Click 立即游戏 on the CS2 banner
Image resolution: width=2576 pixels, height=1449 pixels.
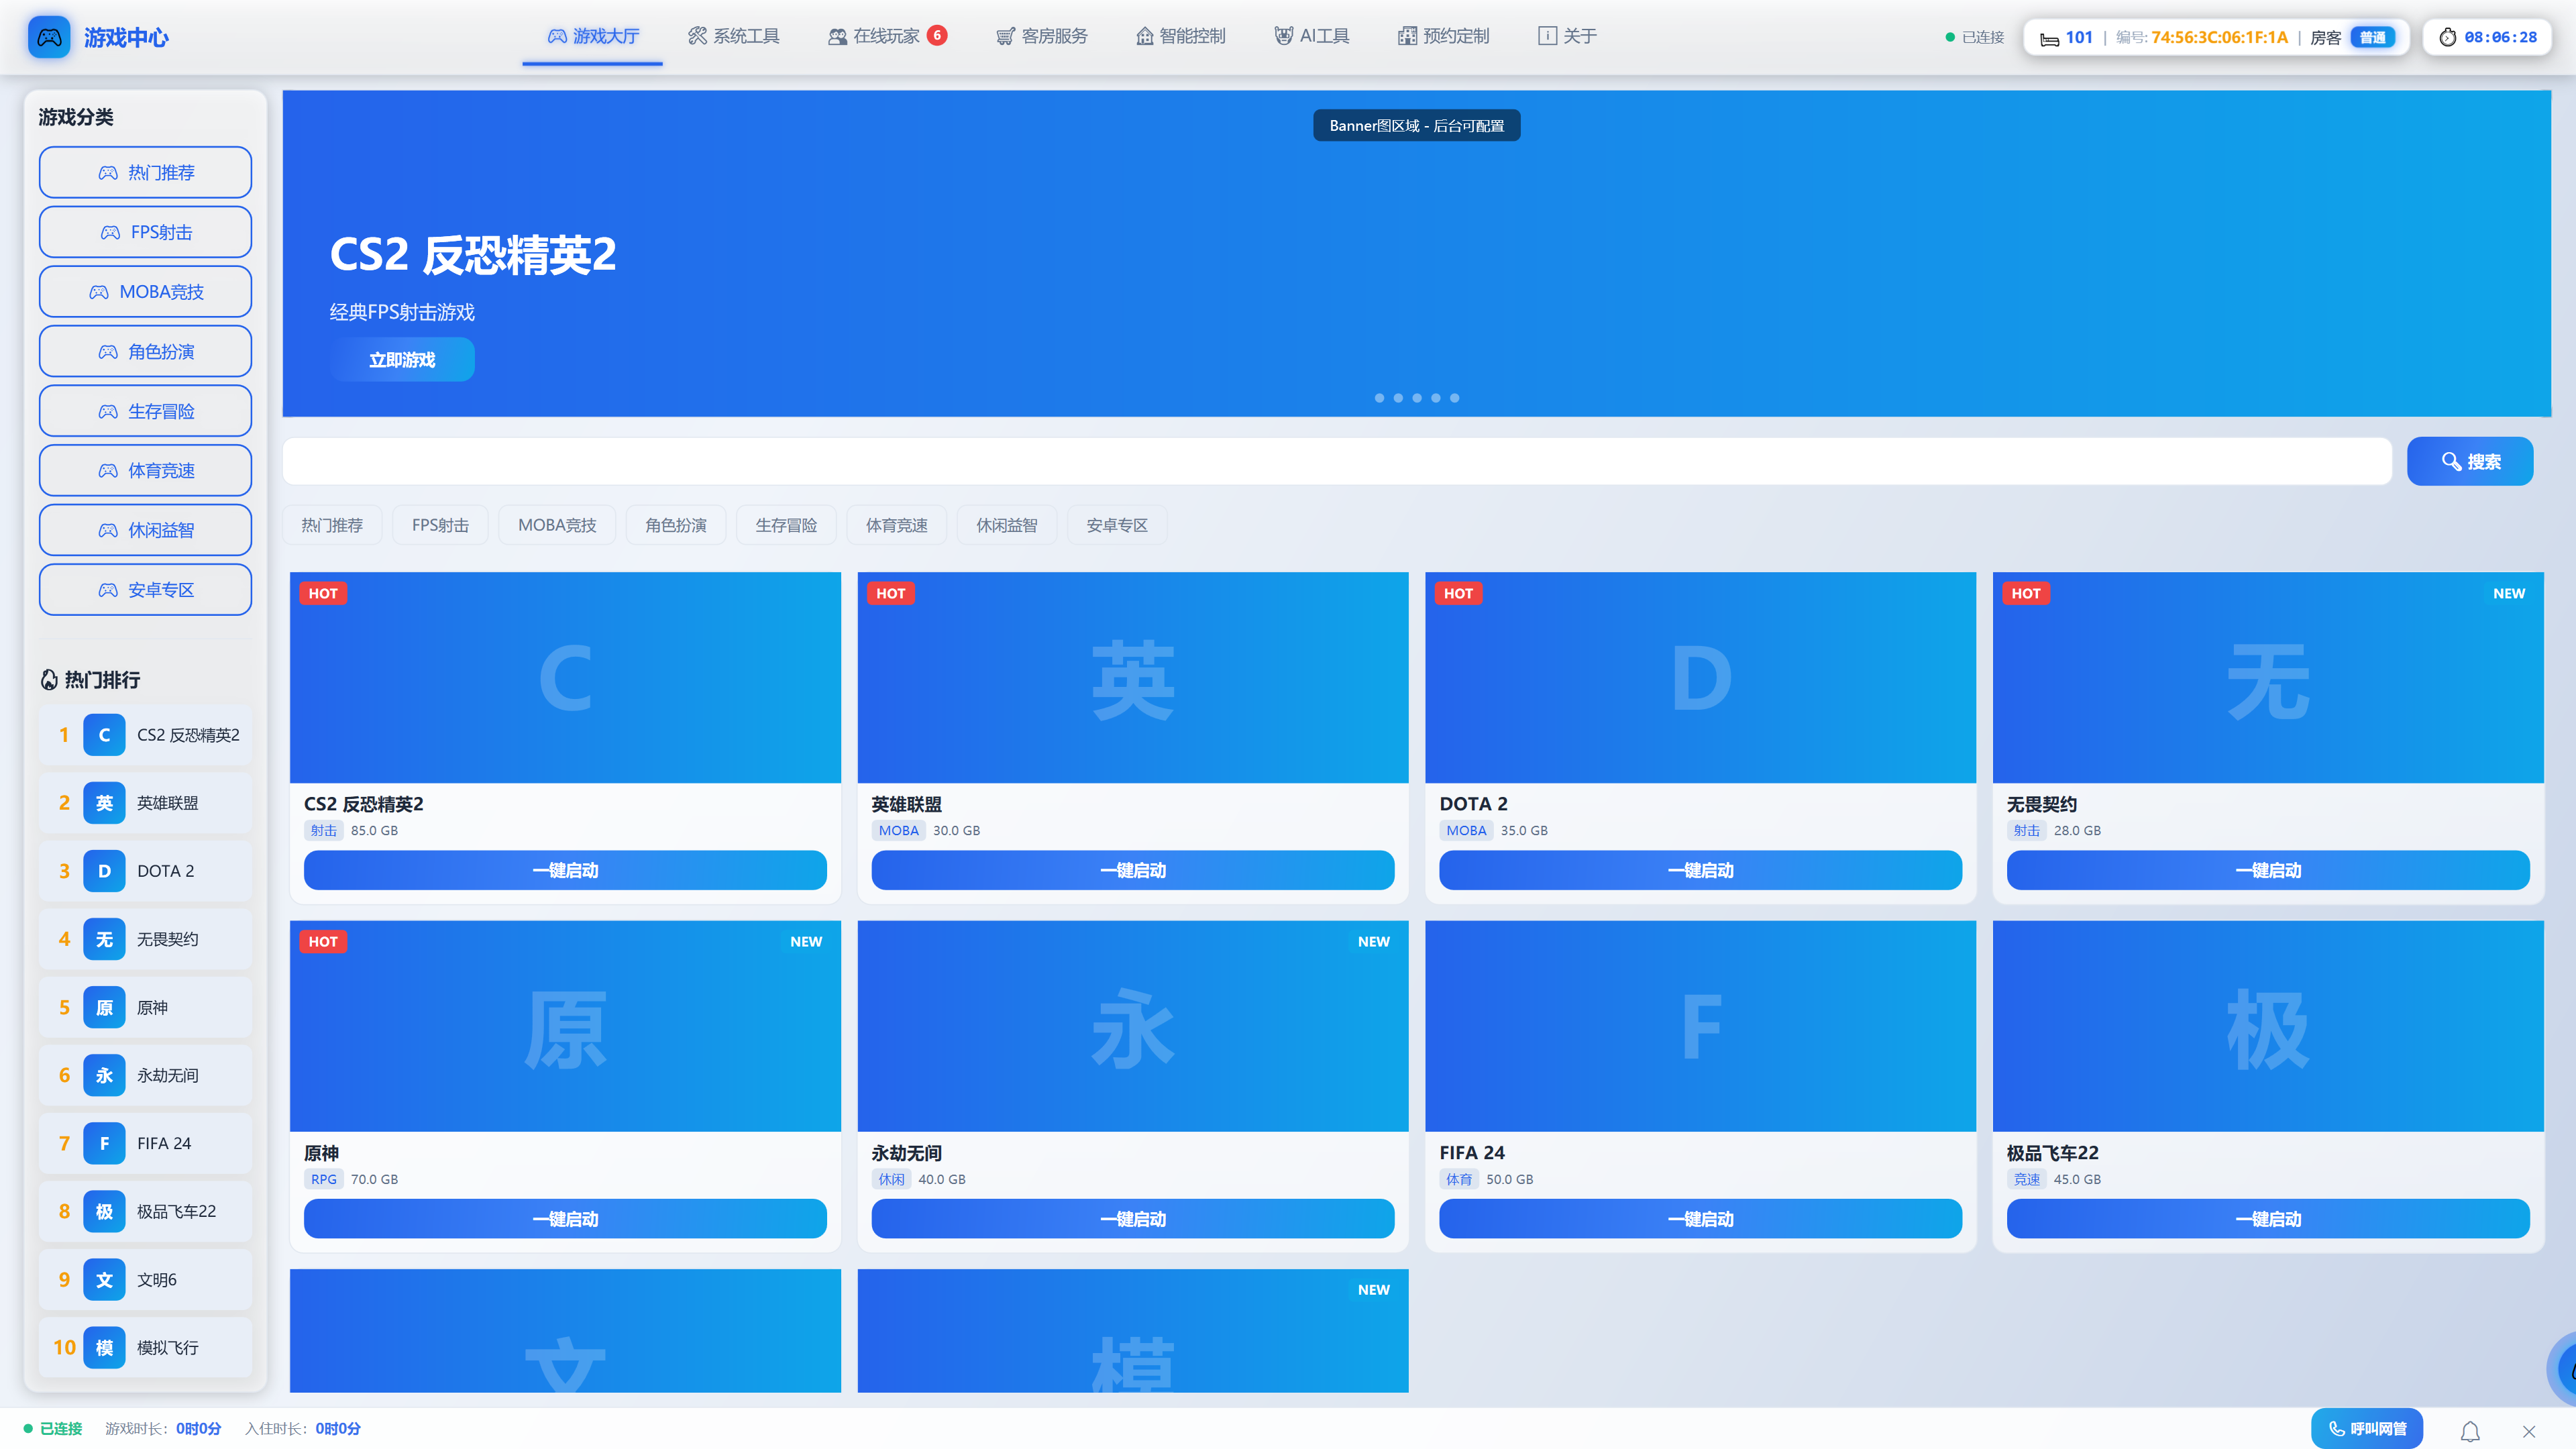point(402,360)
